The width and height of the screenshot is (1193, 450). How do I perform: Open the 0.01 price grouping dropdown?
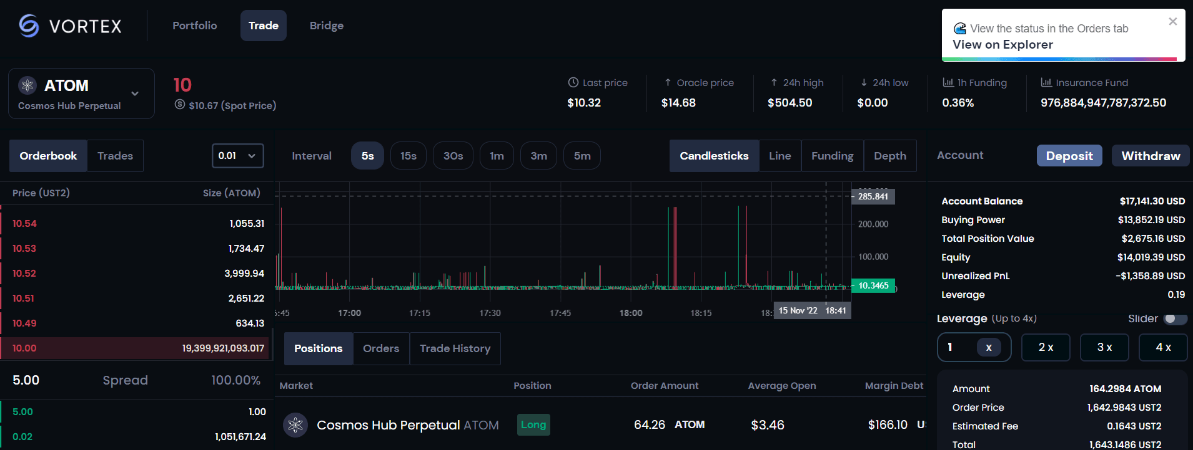pyautogui.click(x=238, y=156)
